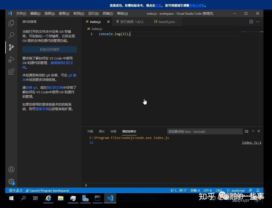
Task: Open the Extensions panel icon
Action: 11,72
